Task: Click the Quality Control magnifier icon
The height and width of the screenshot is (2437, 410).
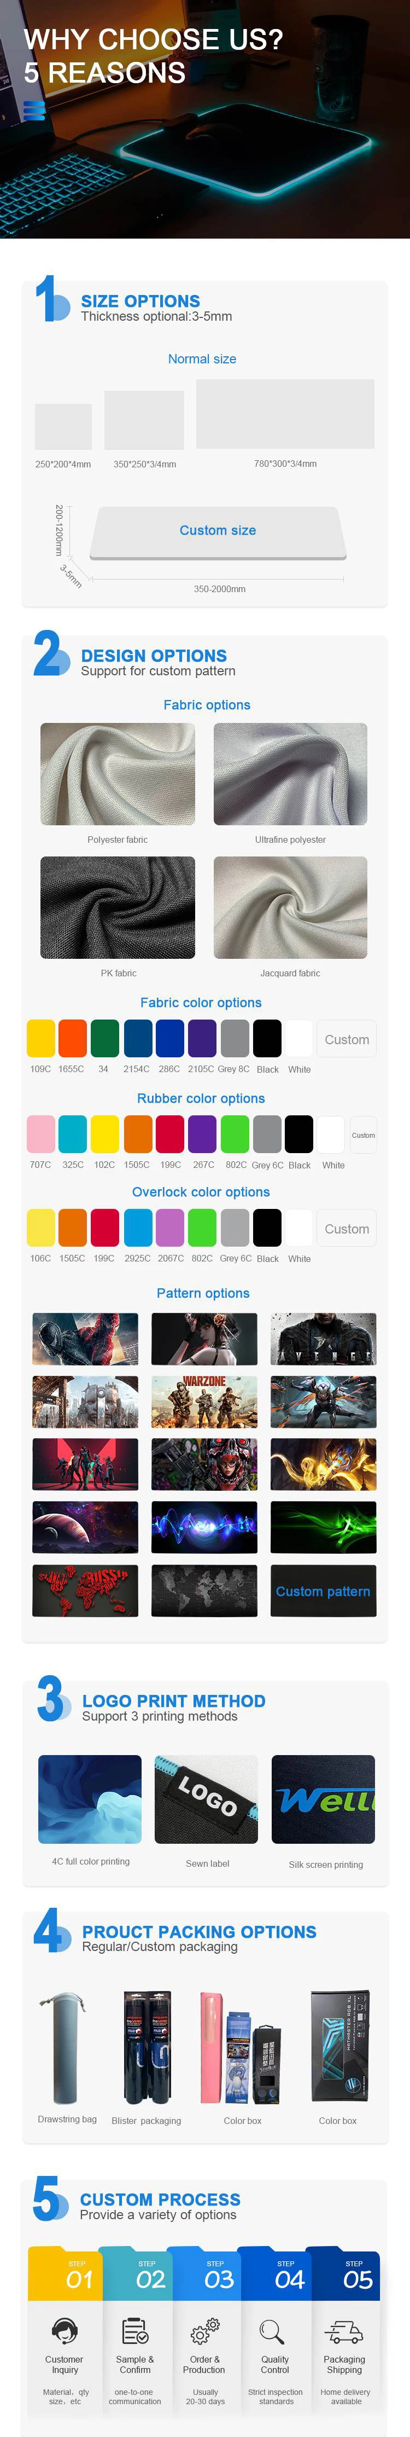Action: 272,2330
